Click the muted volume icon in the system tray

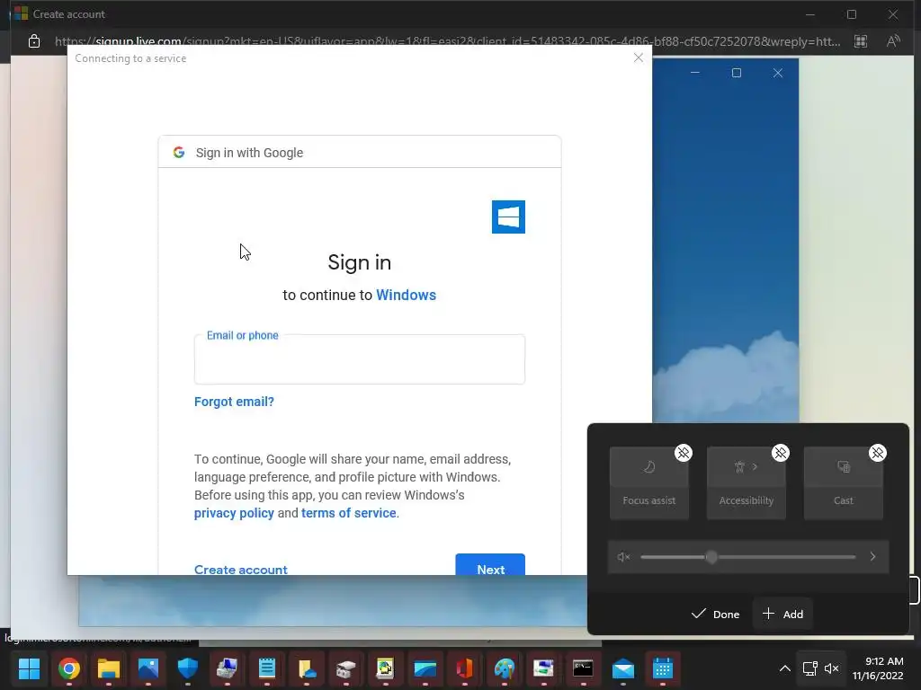point(831,668)
